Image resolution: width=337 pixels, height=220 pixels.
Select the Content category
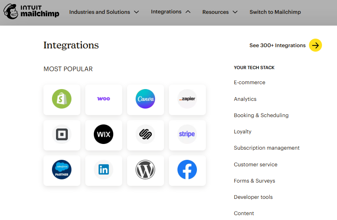tap(244, 213)
